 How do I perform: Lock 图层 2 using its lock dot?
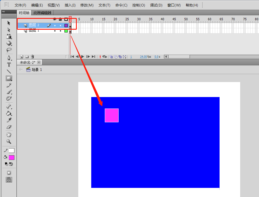coord(60,25)
